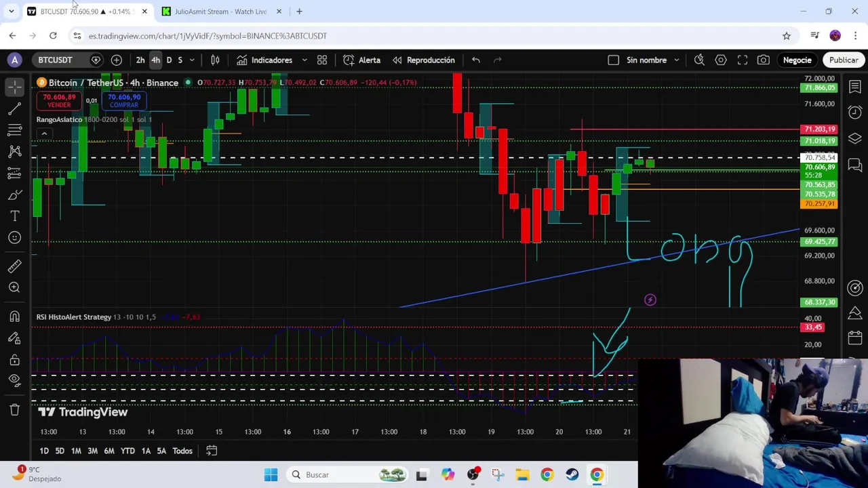Create an alert with Alerta button
This screenshot has width=868, height=488.
tap(362, 60)
